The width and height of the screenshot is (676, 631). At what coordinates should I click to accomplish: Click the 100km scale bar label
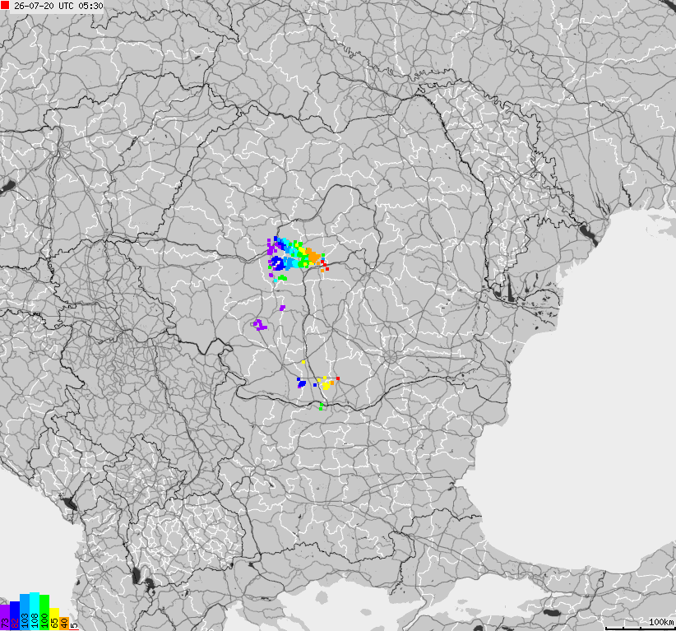tap(661, 621)
